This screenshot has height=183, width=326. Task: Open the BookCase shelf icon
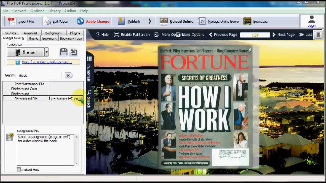(247, 21)
